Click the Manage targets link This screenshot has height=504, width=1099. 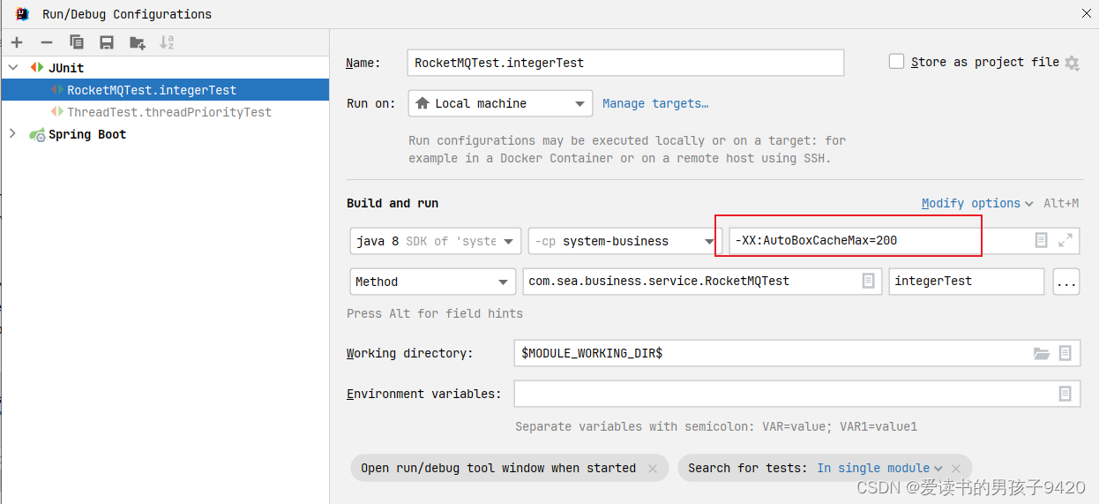tap(655, 103)
